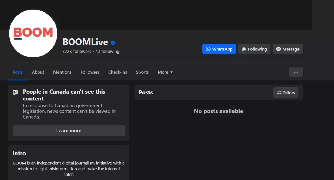Click the Posts heading in the feed panel
The image size is (334, 180).
click(x=146, y=92)
